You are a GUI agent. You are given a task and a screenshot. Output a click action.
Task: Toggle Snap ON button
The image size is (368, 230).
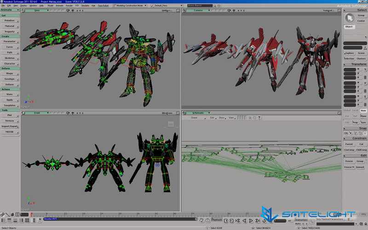(346, 133)
